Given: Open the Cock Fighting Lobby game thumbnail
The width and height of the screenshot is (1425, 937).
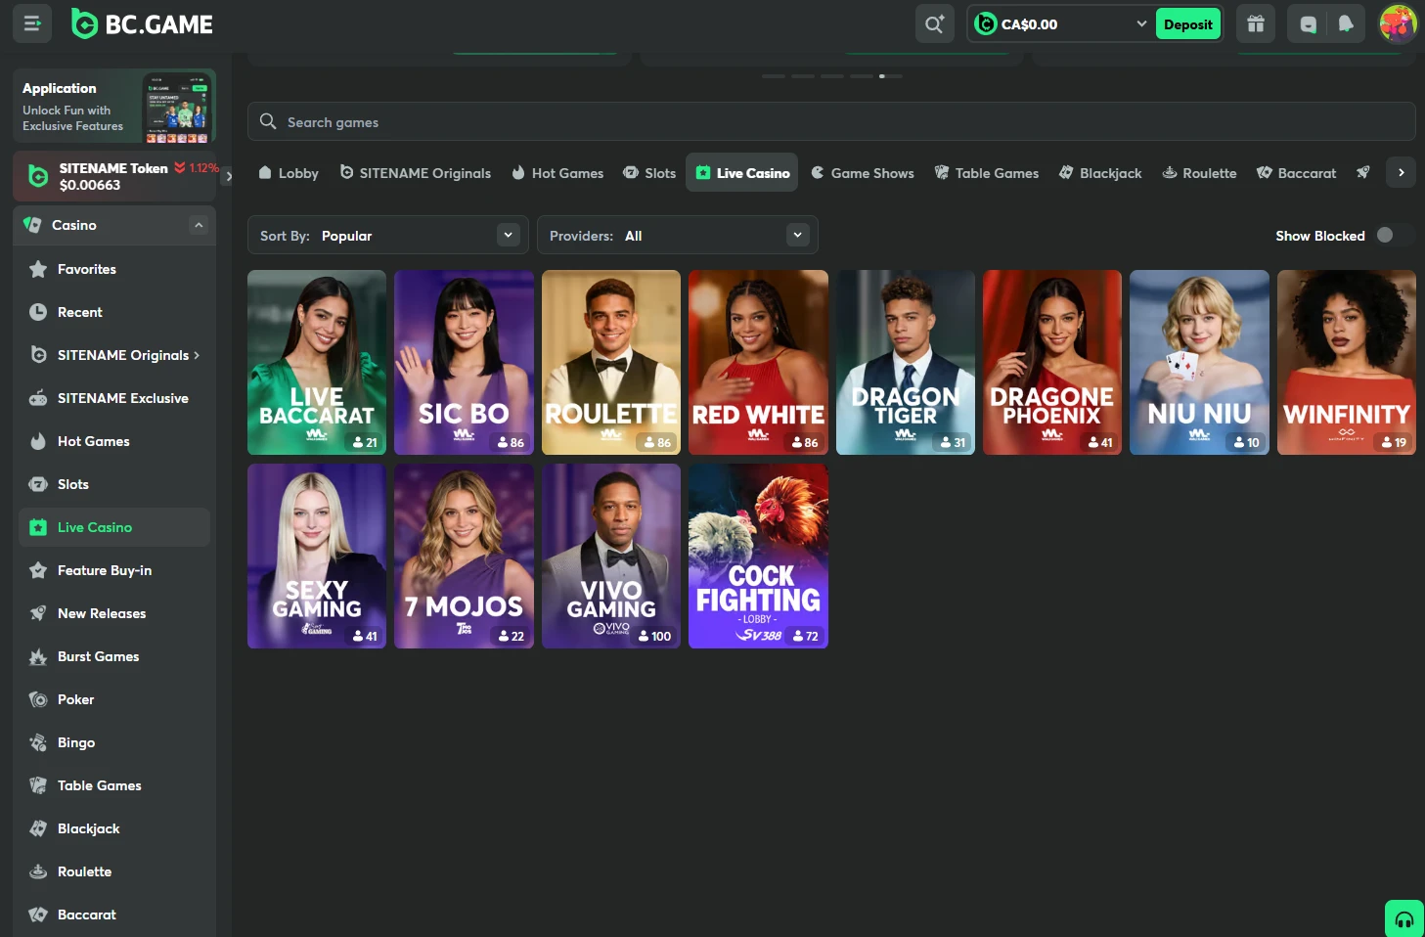Looking at the screenshot, I should [757, 556].
